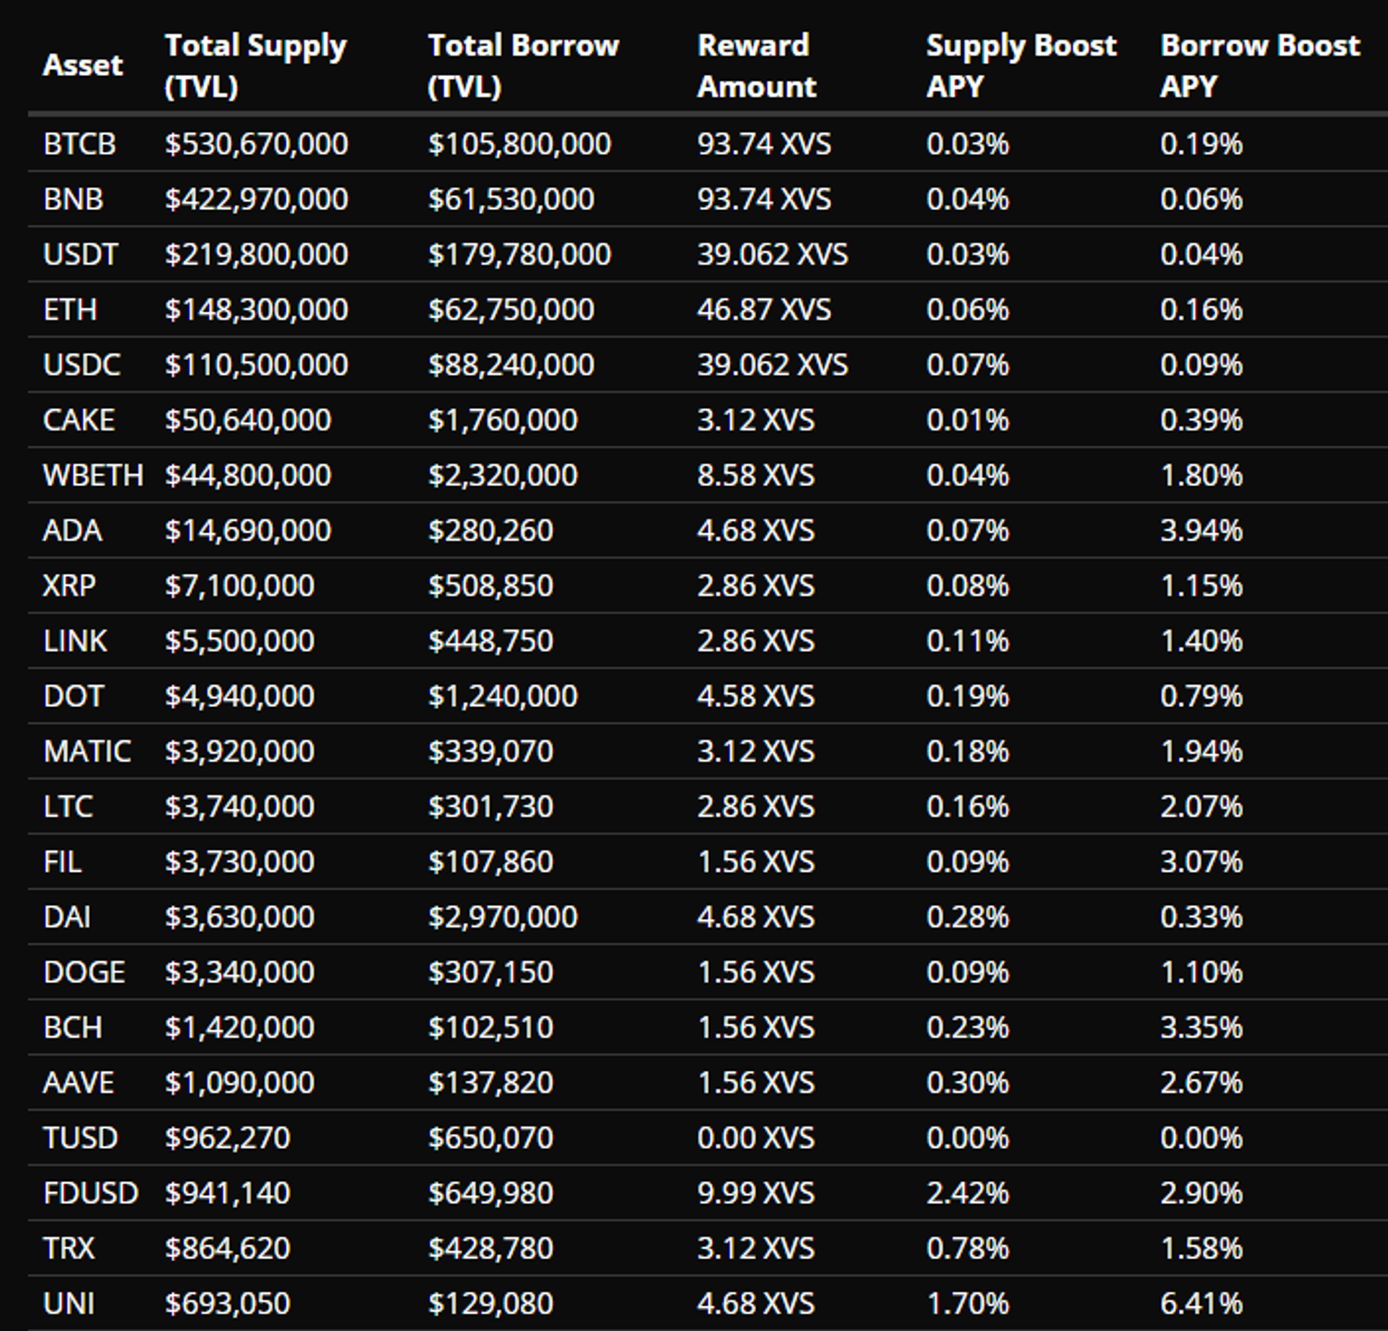Select the LINK asset name
Viewport: 1388px width, 1331px height.
pos(75,641)
